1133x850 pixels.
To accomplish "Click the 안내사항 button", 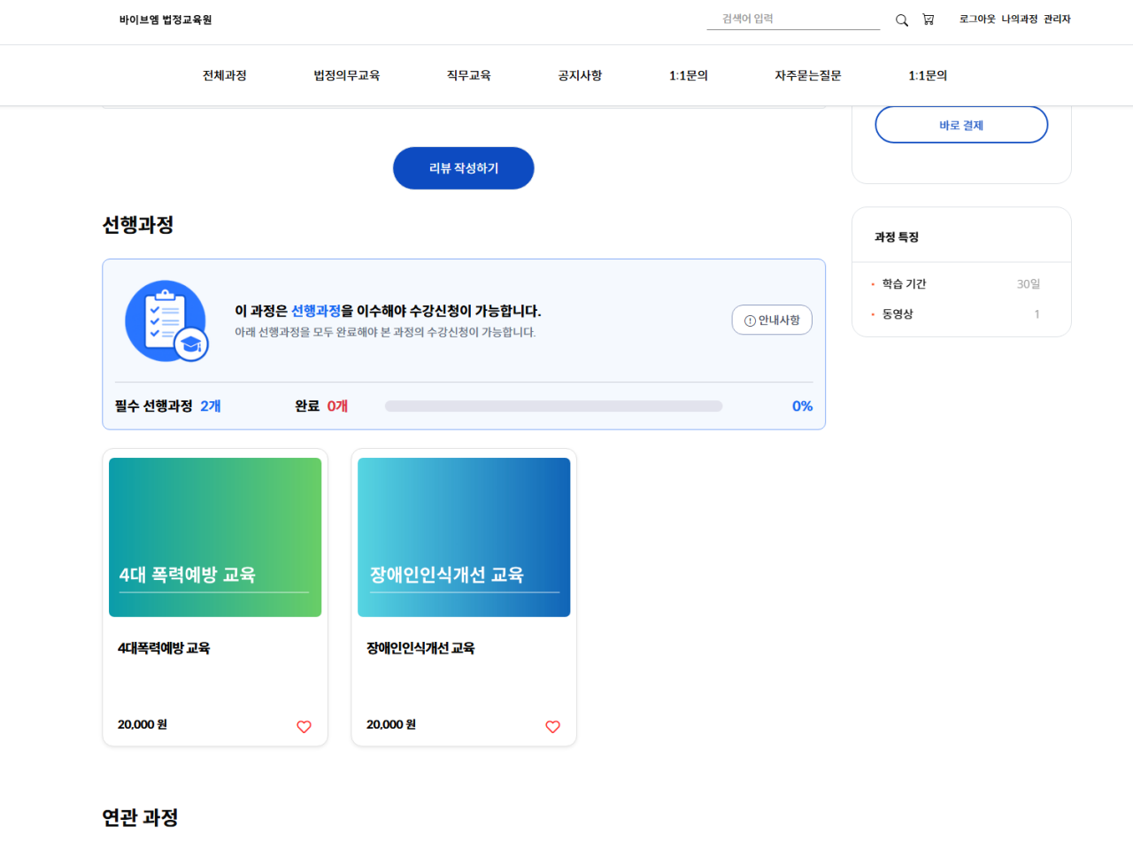I will (x=772, y=320).
